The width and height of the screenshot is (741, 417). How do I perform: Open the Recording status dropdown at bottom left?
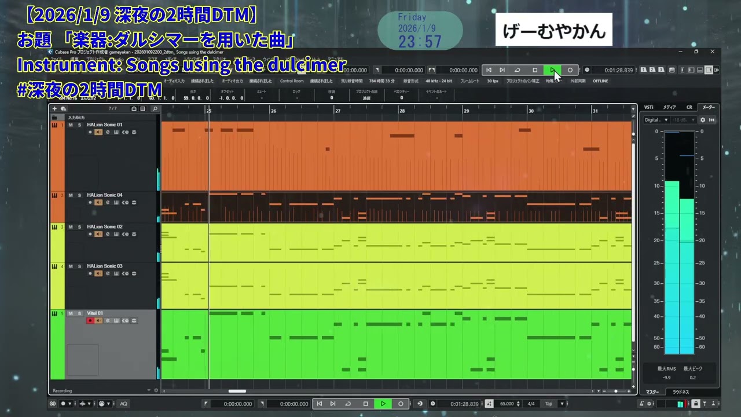click(149, 390)
